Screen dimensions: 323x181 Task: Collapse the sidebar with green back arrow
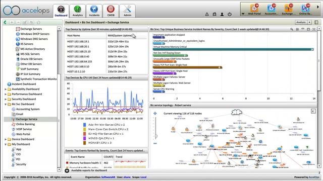(5, 22)
